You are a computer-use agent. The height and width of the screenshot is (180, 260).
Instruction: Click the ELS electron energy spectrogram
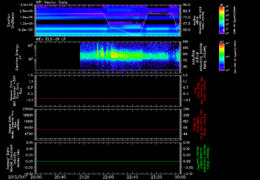click(x=130, y=57)
